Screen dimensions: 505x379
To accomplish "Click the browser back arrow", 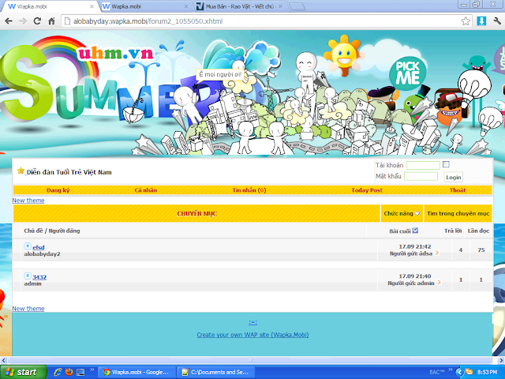I will click(8, 20).
